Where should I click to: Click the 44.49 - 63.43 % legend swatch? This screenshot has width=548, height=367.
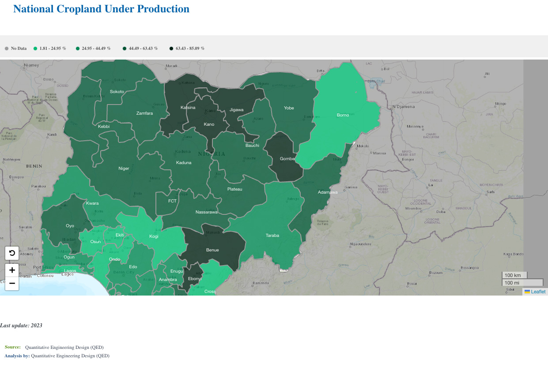pyautogui.click(x=125, y=49)
